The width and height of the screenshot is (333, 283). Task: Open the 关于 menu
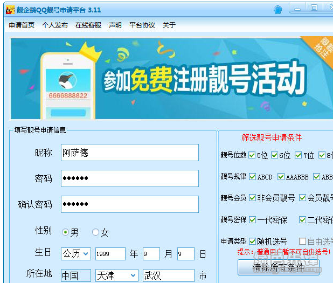click(x=169, y=25)
